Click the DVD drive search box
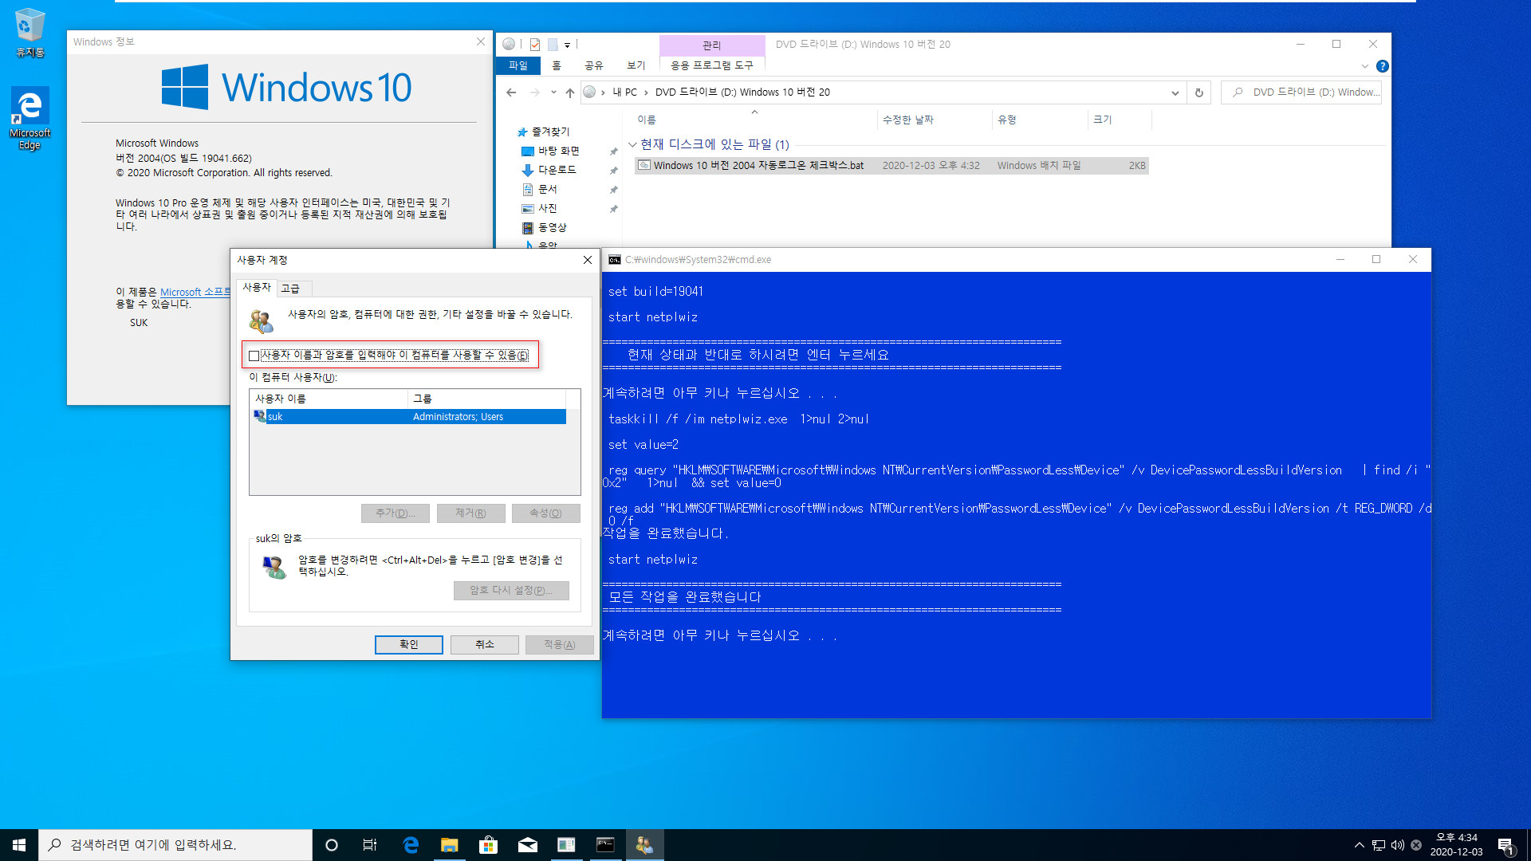The image size is (1531, 861). click(x=1301, y=92)
